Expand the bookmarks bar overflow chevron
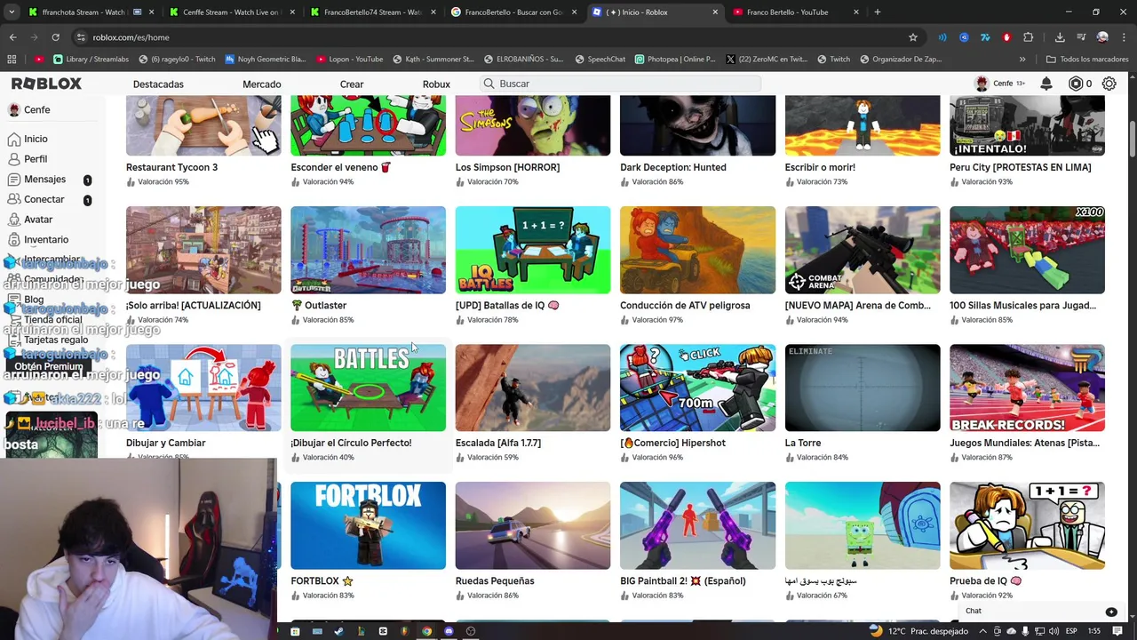1137x640 pixels. coord(1022,60)
